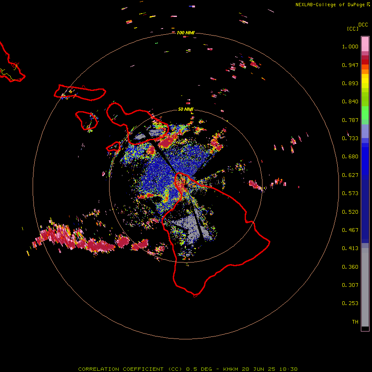Click the 0.733 color scale label
The height and width of the screenshot is (372, 372).
click(350, 138)
